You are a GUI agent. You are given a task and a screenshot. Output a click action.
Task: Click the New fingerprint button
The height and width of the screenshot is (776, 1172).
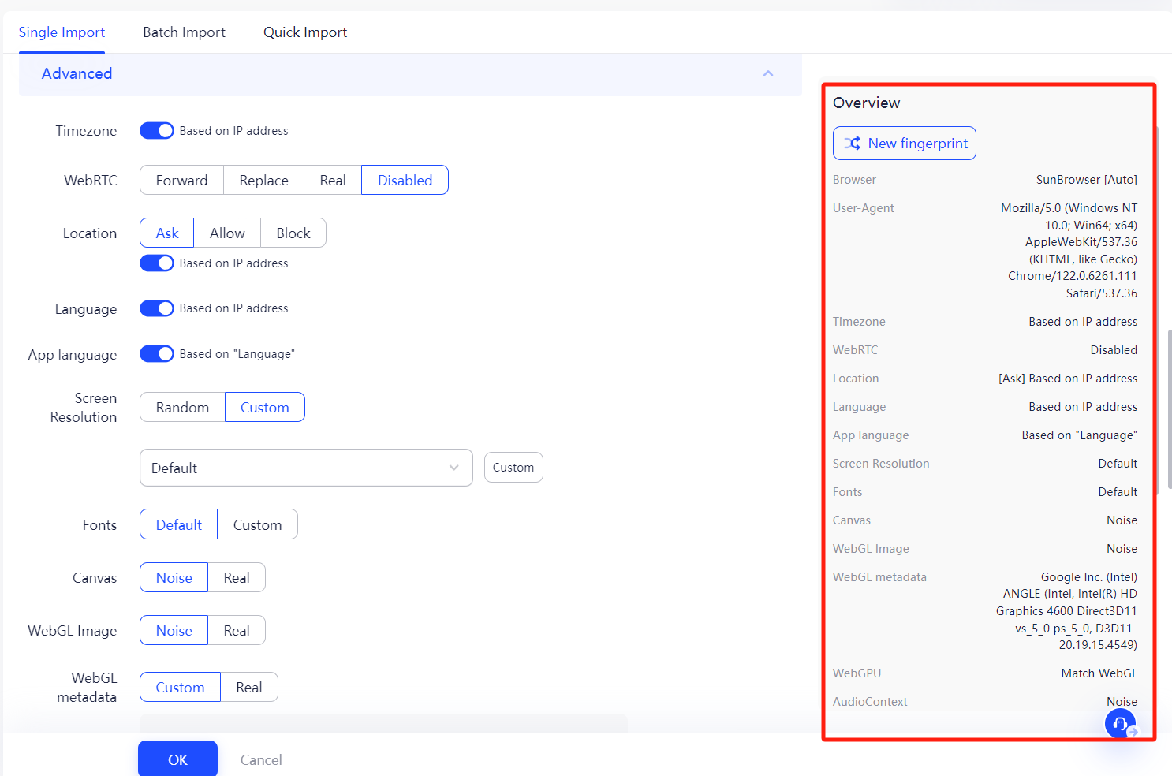[904, 143]
